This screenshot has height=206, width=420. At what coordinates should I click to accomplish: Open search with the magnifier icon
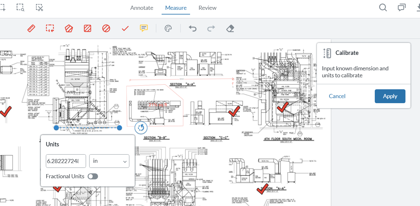pyautogui.click(x=383, y=8)
